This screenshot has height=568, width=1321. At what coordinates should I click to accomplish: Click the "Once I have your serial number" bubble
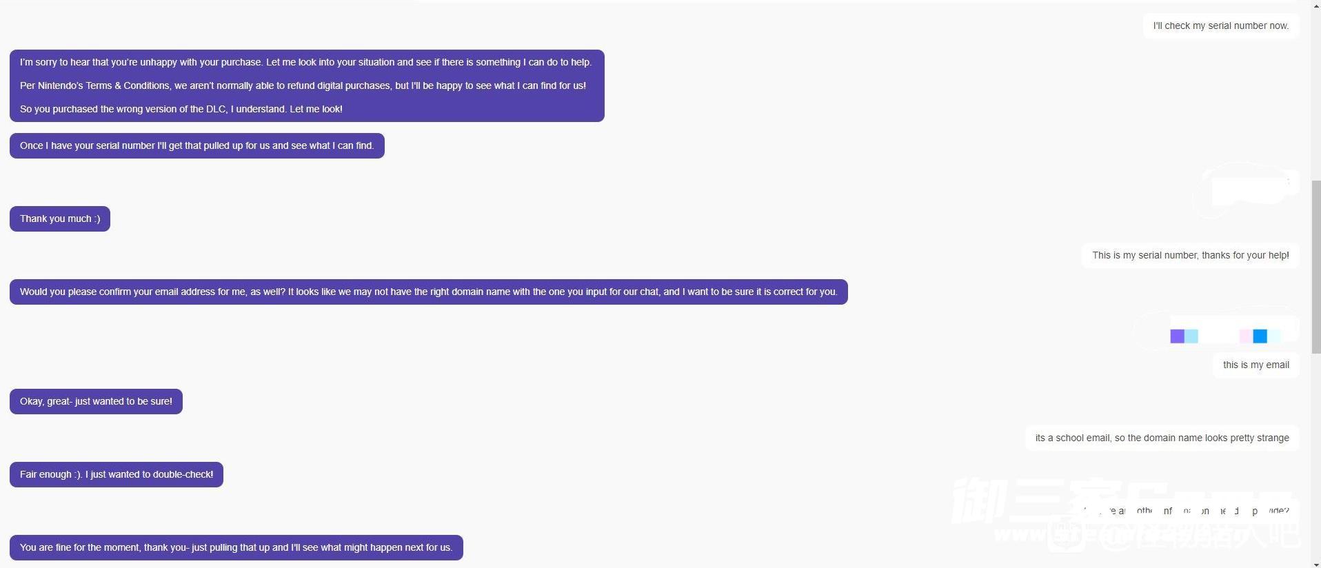(196, 146)
